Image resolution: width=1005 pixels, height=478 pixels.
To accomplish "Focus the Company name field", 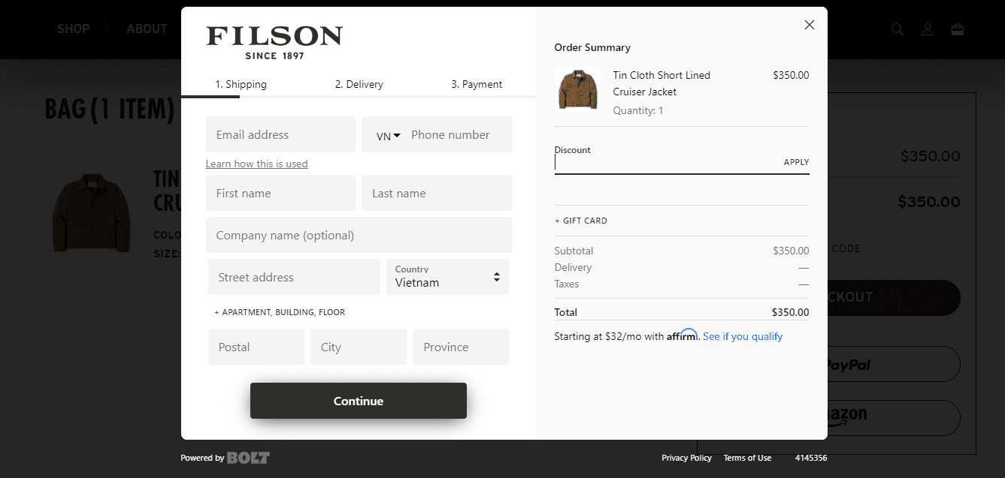I will (x=359, y=235).
